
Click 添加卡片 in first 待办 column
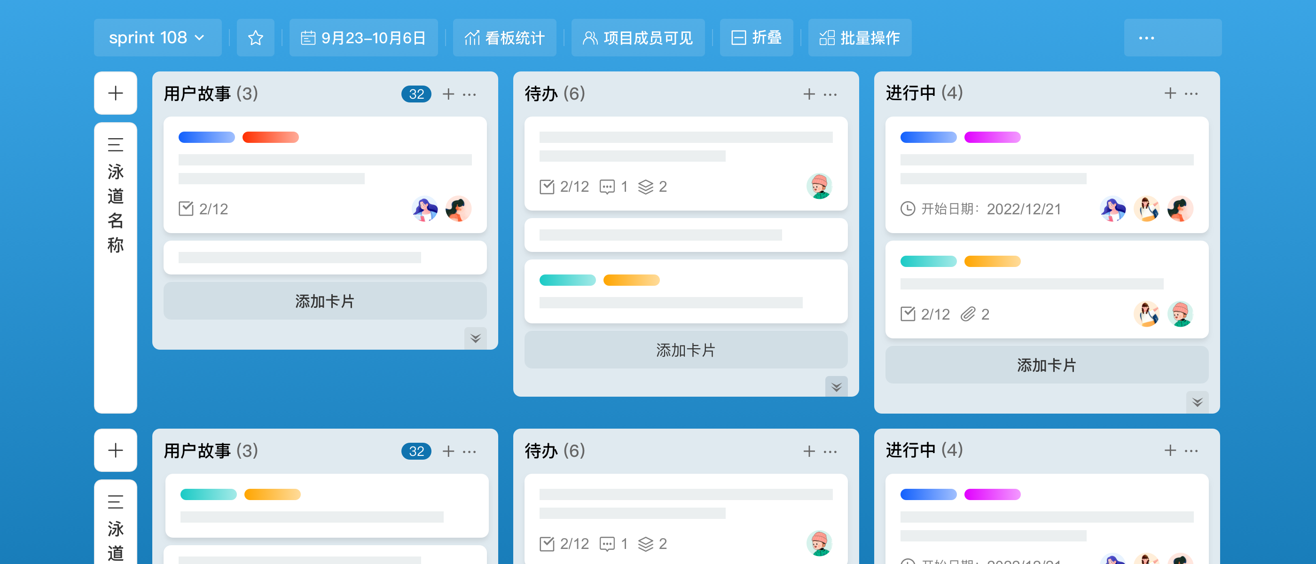[x=686, y=350]
